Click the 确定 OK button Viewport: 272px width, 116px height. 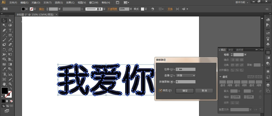tap(185, 91)
